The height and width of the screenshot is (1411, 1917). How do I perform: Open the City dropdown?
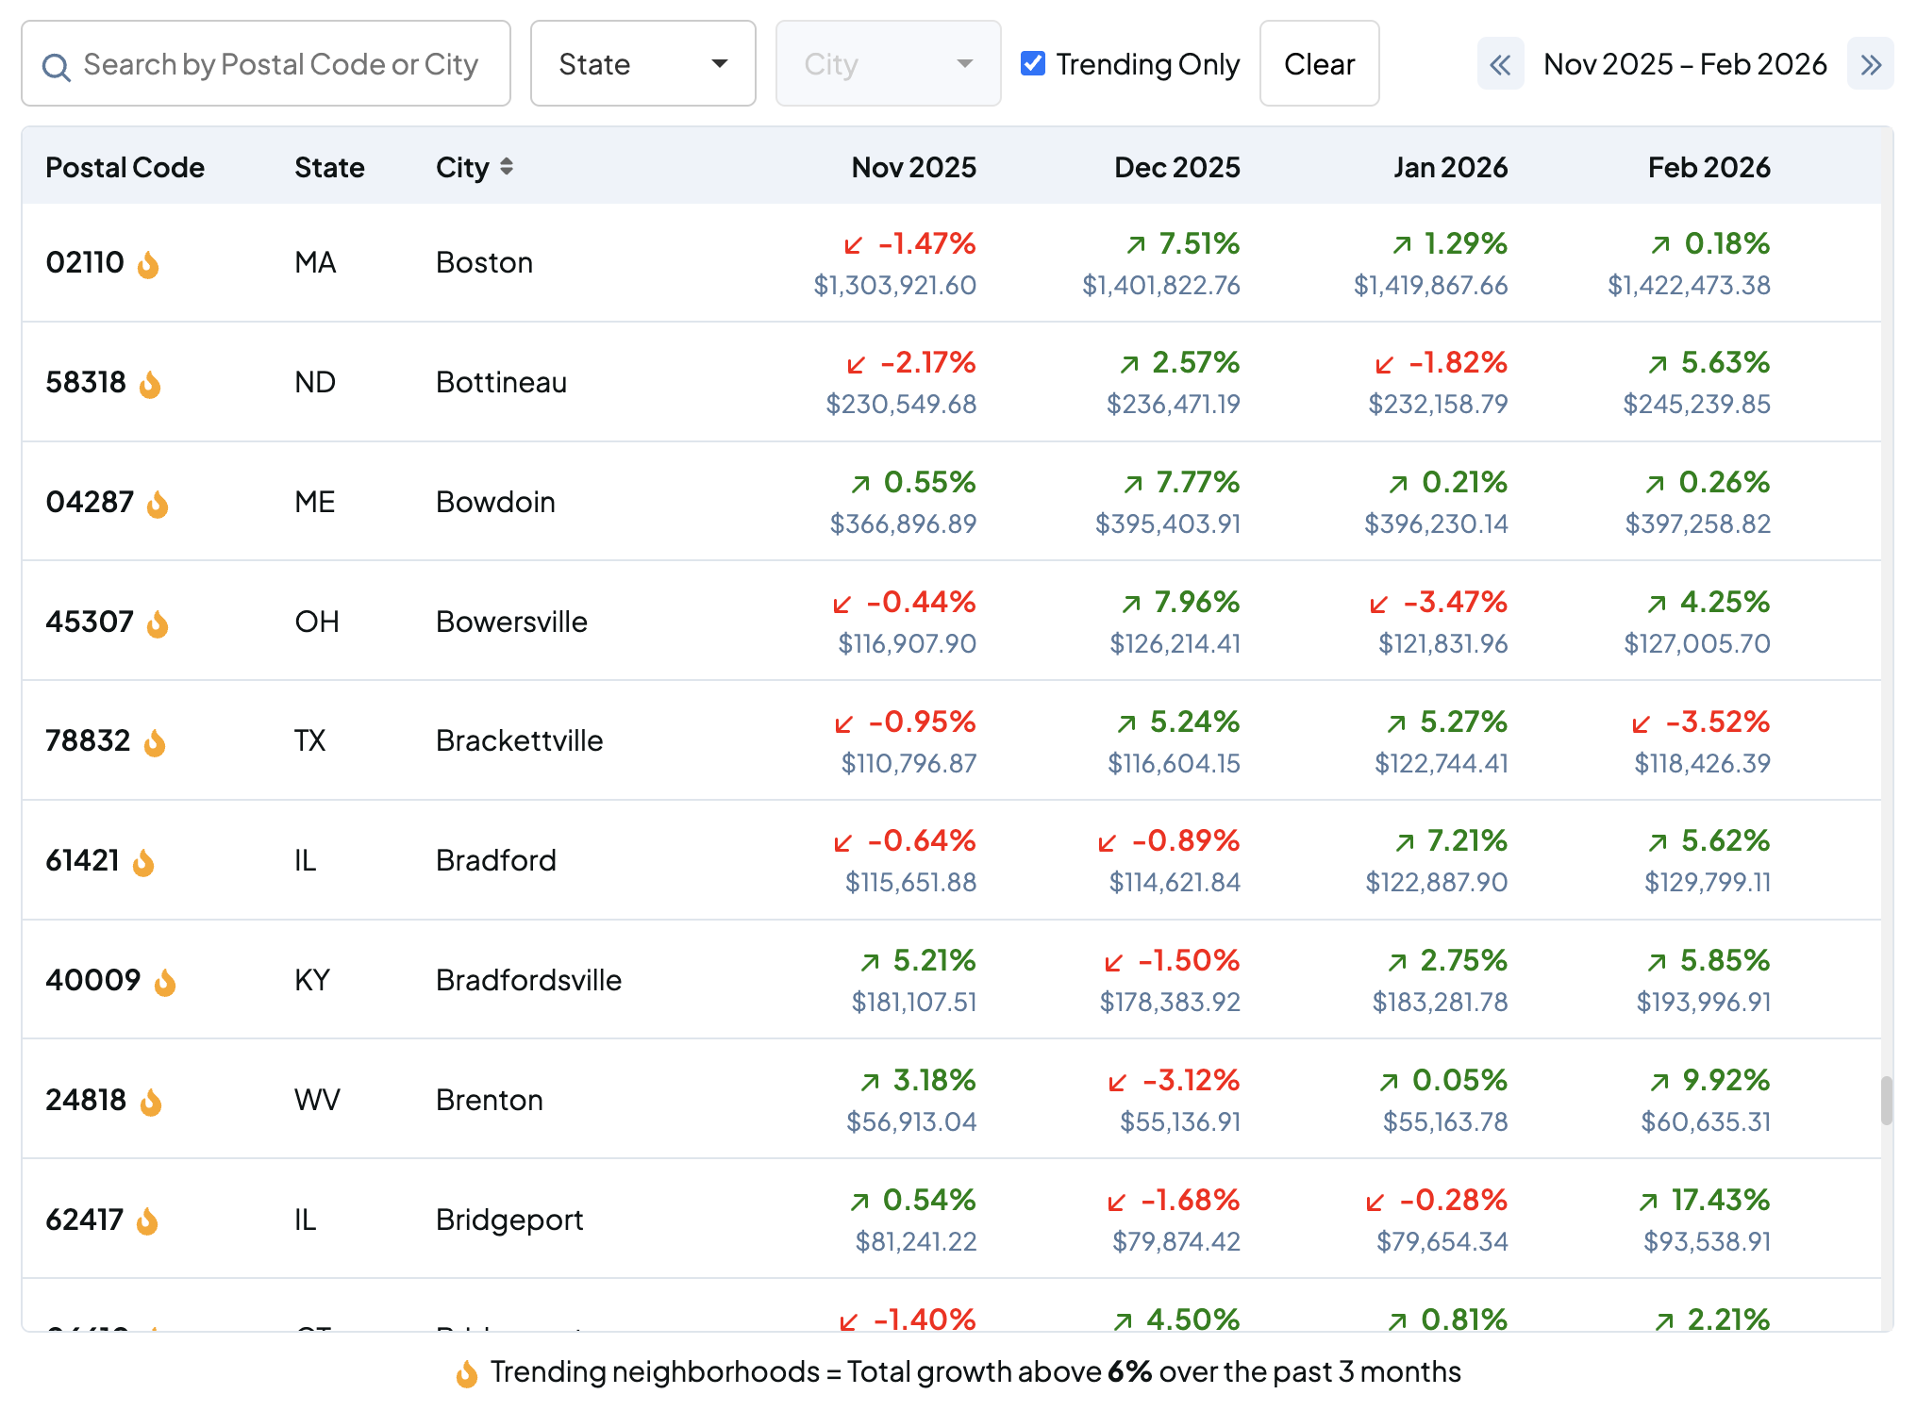click(x=888, y=63)
